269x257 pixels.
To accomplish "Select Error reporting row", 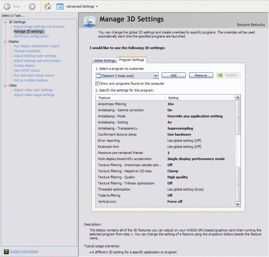I will click(166, 141).
